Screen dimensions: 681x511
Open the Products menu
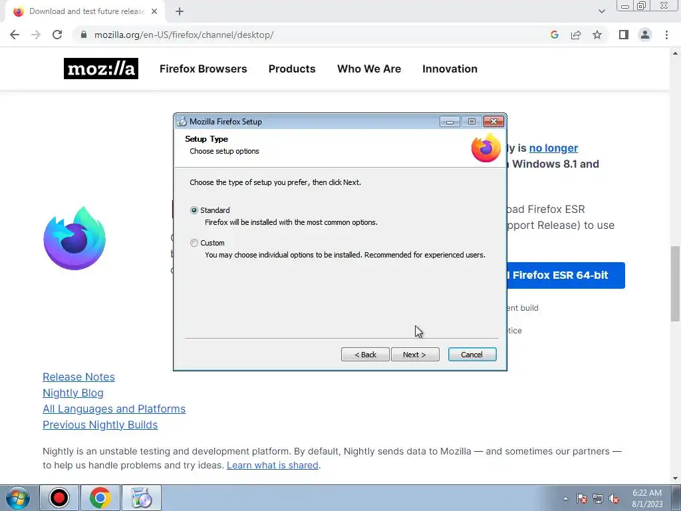tap(292, 69)
